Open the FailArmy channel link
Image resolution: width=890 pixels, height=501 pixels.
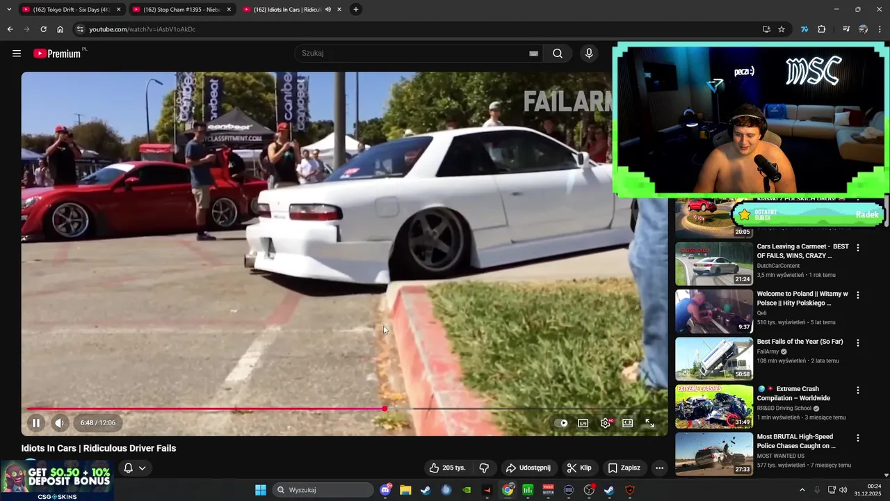[x=768, y=351]
